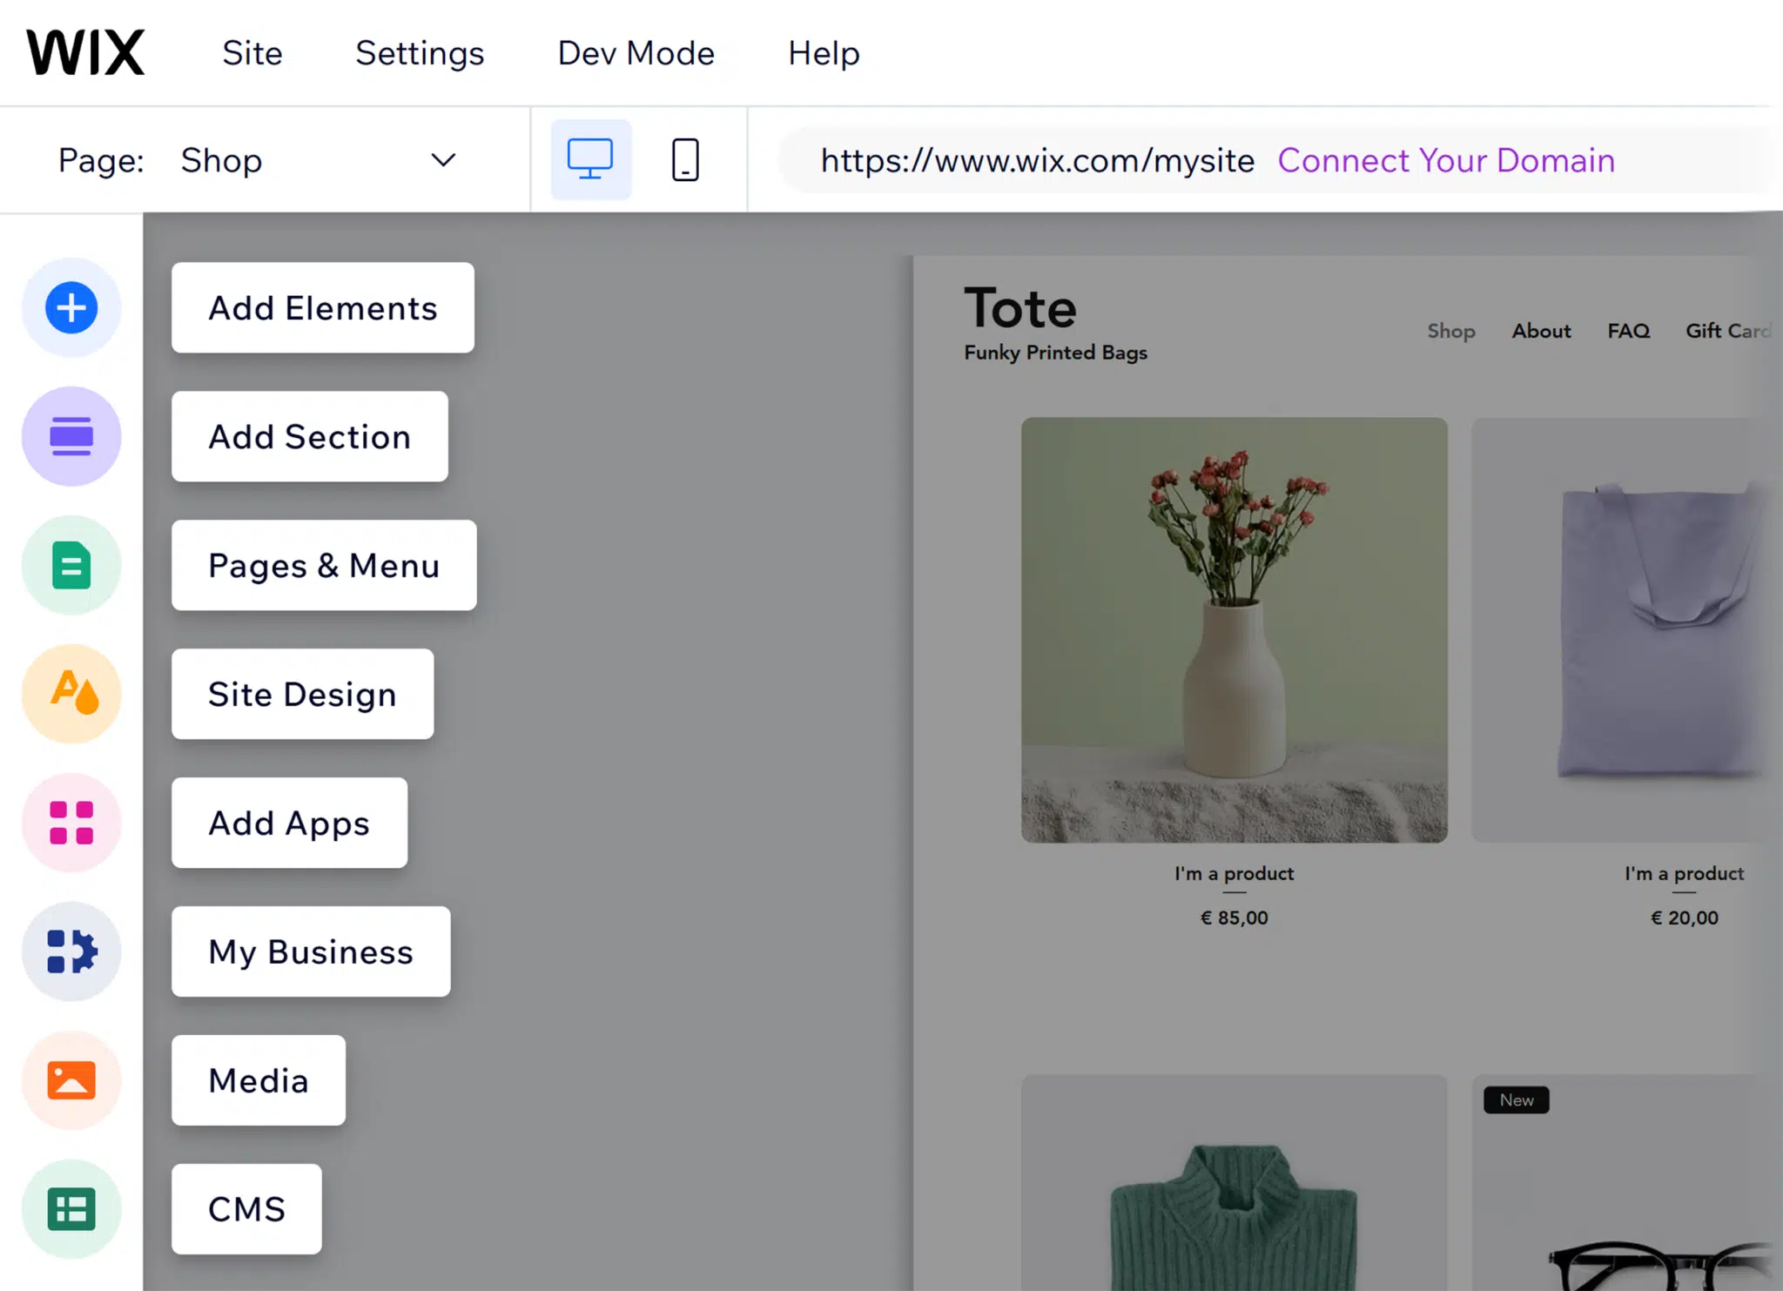Open the green CMS table icon
The image size is (1783, 1291).
click(x=71, y=1209)
